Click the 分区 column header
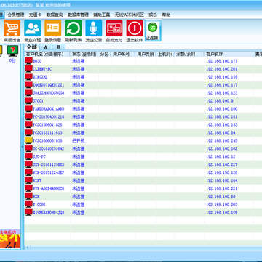Image resolution: width=262 pixels, height=262 pixels. (x=105, y=54)
